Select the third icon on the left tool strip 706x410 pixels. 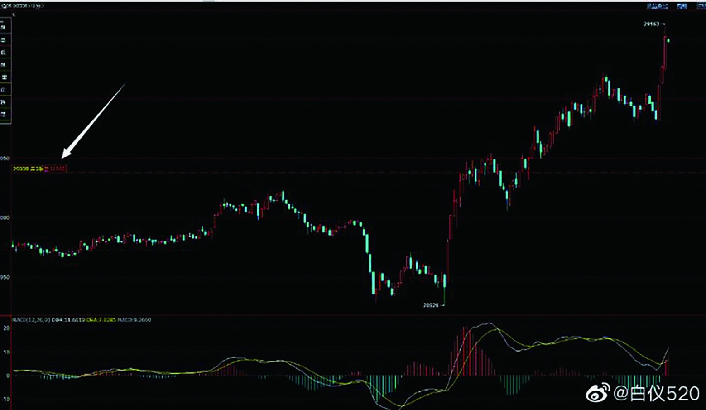tap(4, 53)
